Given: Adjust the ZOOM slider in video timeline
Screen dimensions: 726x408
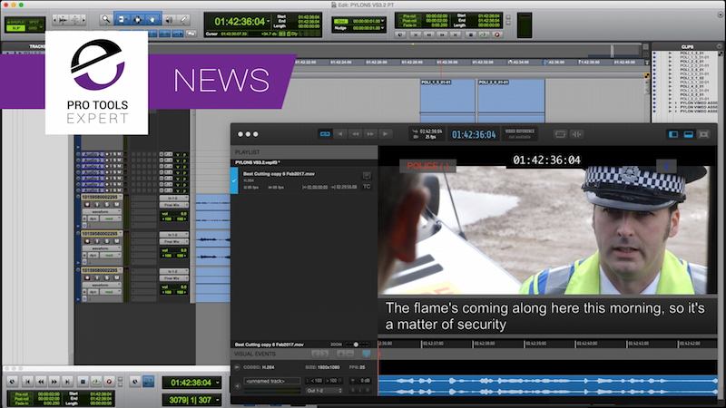Looking at the screenshot, I should 356,345.
